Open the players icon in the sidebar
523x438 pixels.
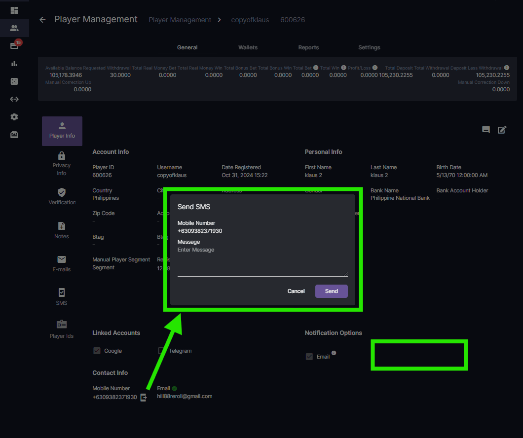(x=14, y=28)
